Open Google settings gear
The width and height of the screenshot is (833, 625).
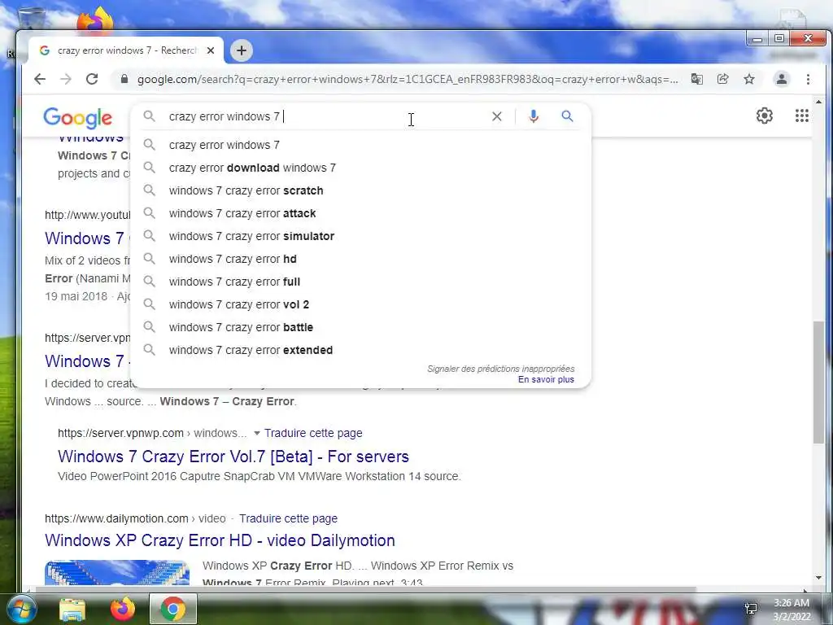pyautogui.click(x=765, y=116)
